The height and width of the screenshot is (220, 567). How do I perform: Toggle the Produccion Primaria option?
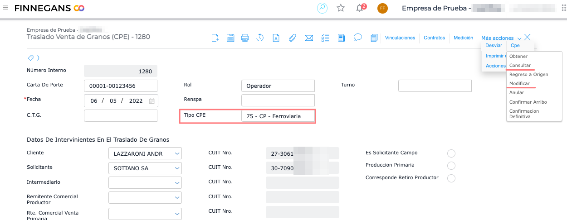[x=451, y=166]
